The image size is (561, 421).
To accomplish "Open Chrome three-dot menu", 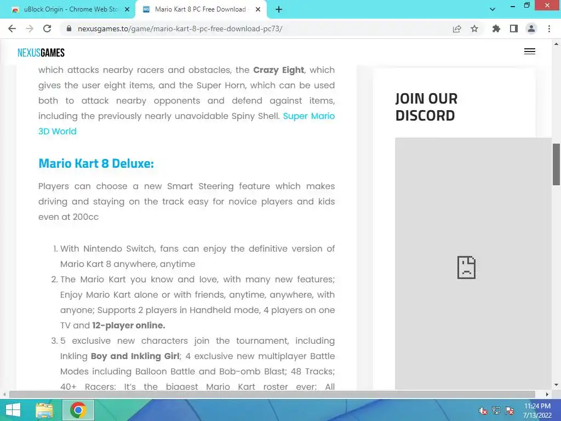I will tap(549, 29).
